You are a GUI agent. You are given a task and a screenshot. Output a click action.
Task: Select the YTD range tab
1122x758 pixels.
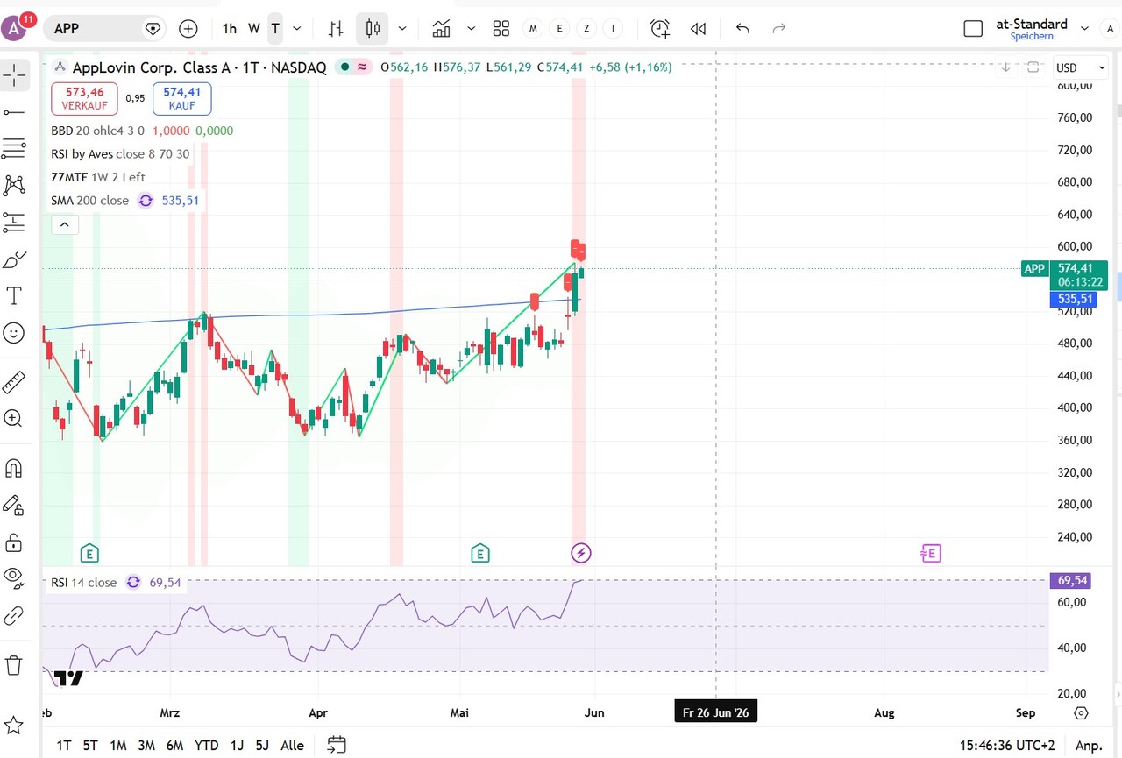tap(206, 746)
